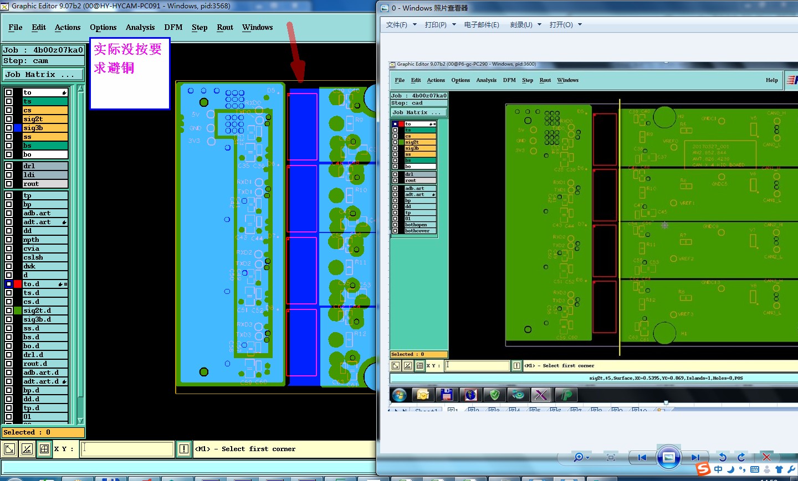Toggle the checkbox for layer tp.d

(9, 408)
